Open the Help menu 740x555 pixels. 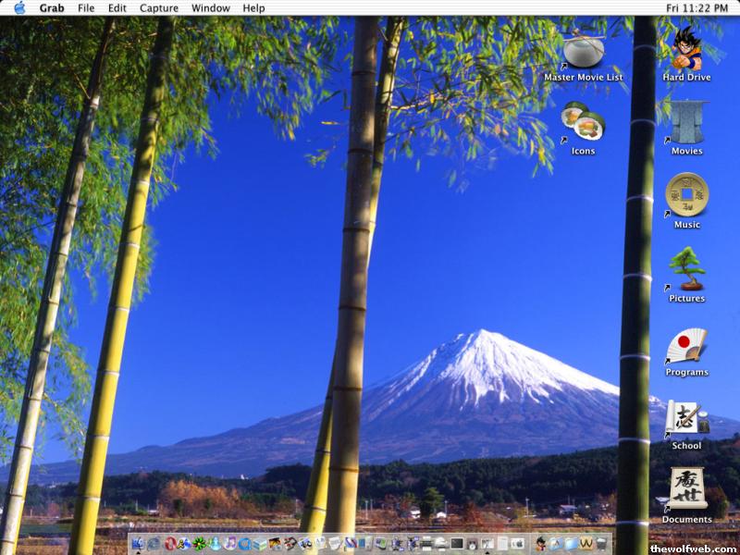coord(253,7)
